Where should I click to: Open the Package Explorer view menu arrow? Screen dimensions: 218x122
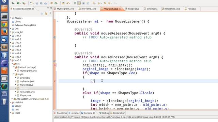(x=50, y=13)
